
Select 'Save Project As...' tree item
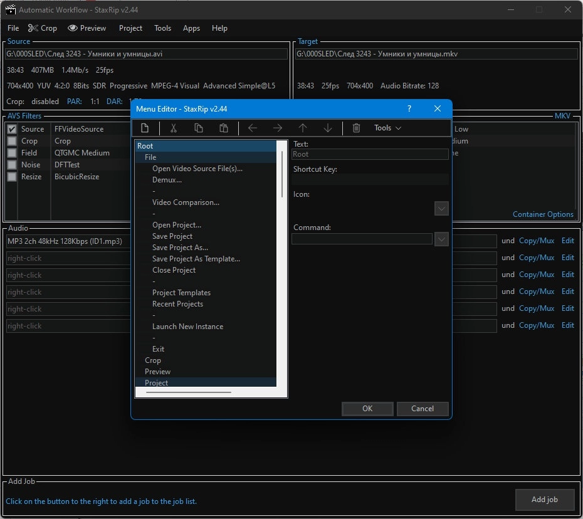point(180,248)
